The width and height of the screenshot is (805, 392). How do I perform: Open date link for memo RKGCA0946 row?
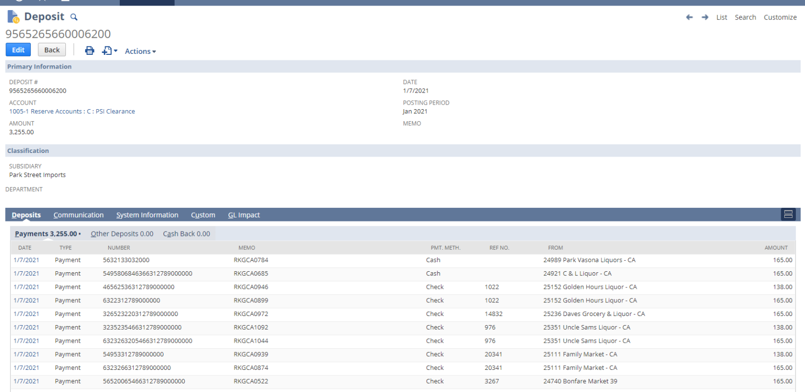point(26,287)
